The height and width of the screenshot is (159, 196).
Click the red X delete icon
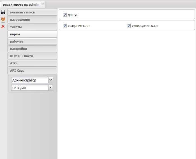(3, 27)
